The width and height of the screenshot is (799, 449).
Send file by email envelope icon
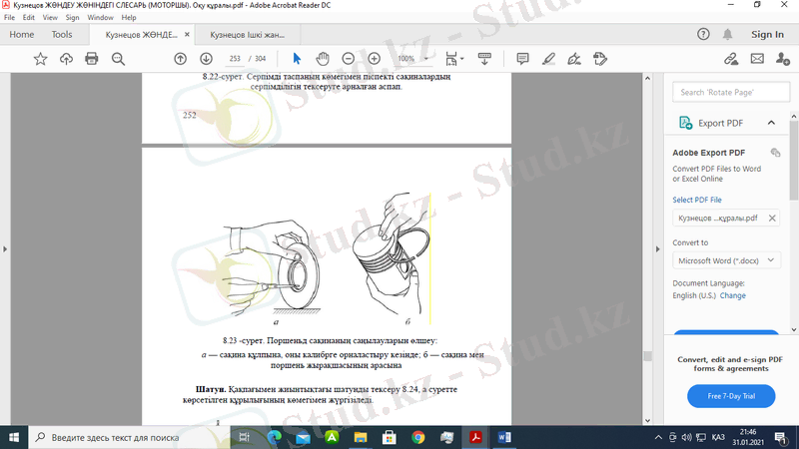click(x=757, y=59)
